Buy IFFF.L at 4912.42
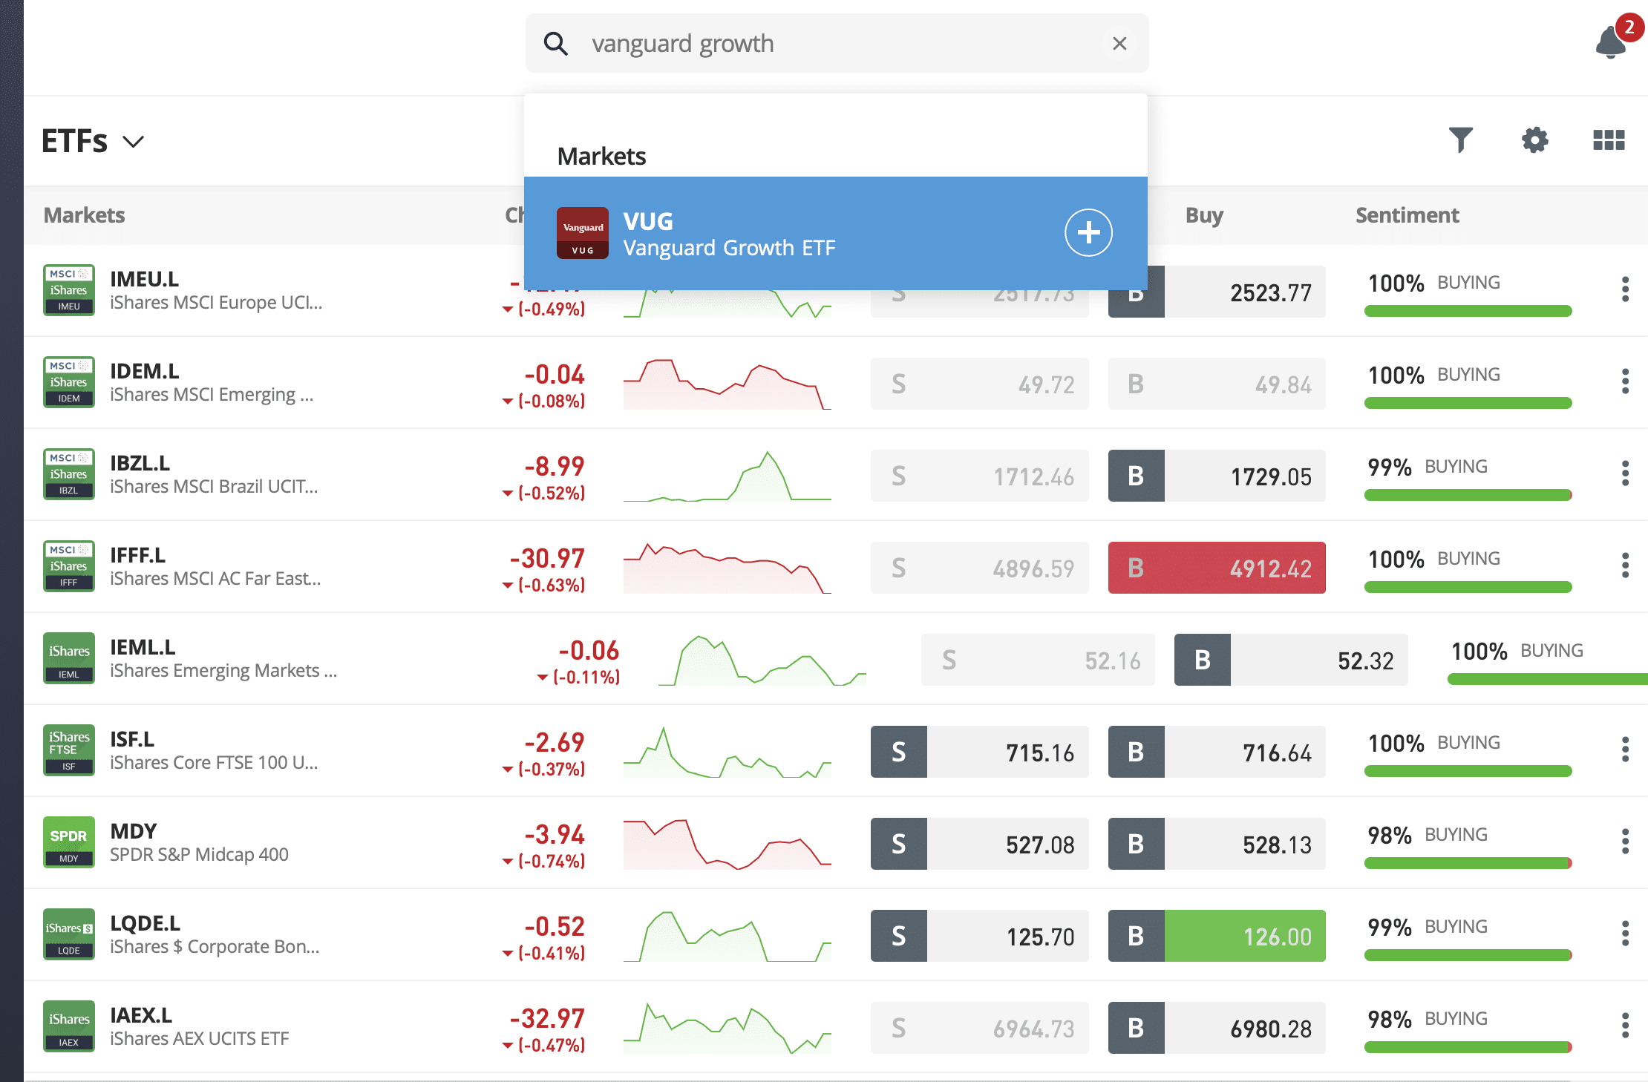The width and height of the screenshot is (1648, 1082). tap(1217, 568)
